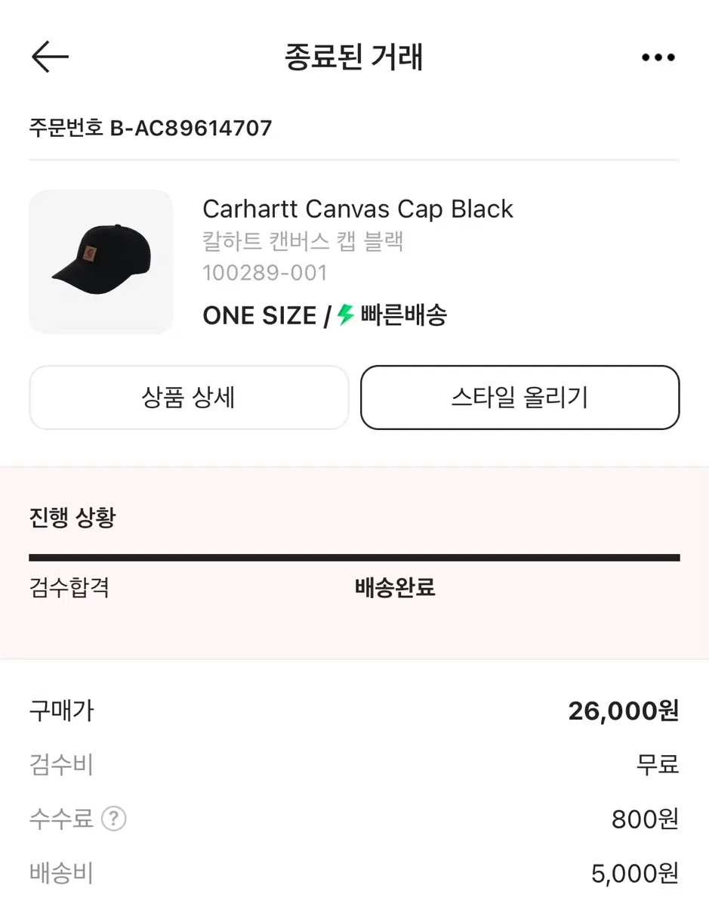The image size is (709, 907).
Task: Click the 스타일 올리기 button
Action: pyautogui.click(x=520, y=398)
